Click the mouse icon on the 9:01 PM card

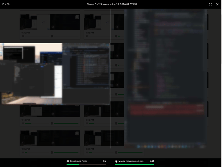pyautogui.click(x=116, y=152)
